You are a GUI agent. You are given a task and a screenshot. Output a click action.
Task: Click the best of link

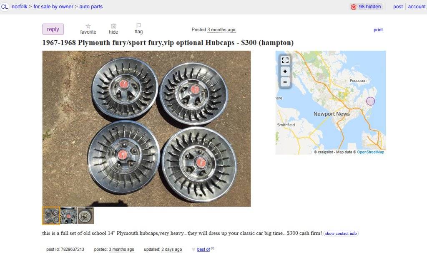[203, 249]
